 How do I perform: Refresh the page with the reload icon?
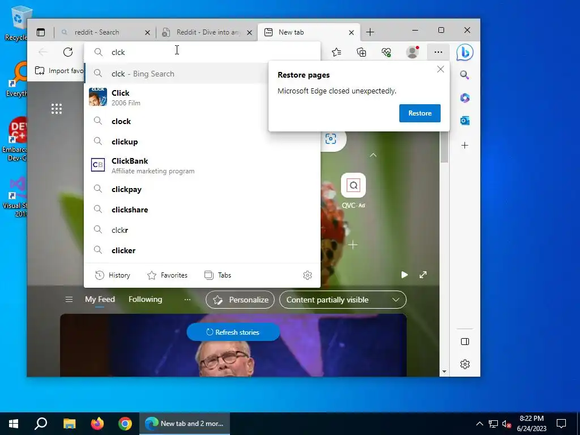[68, 52]
